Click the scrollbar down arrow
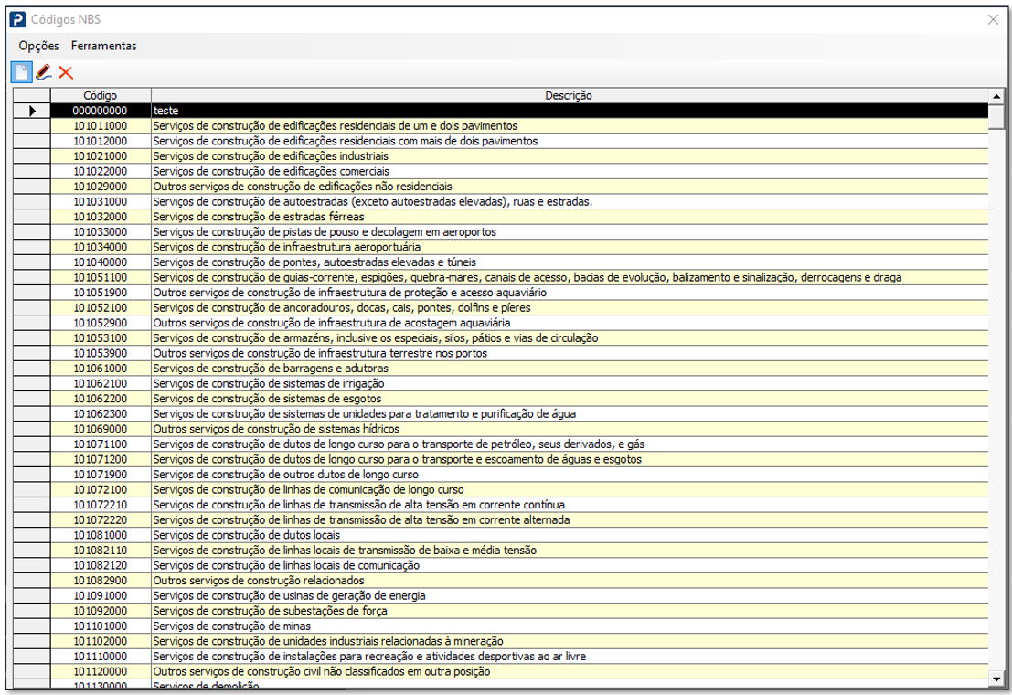 [x=996, y=679]
